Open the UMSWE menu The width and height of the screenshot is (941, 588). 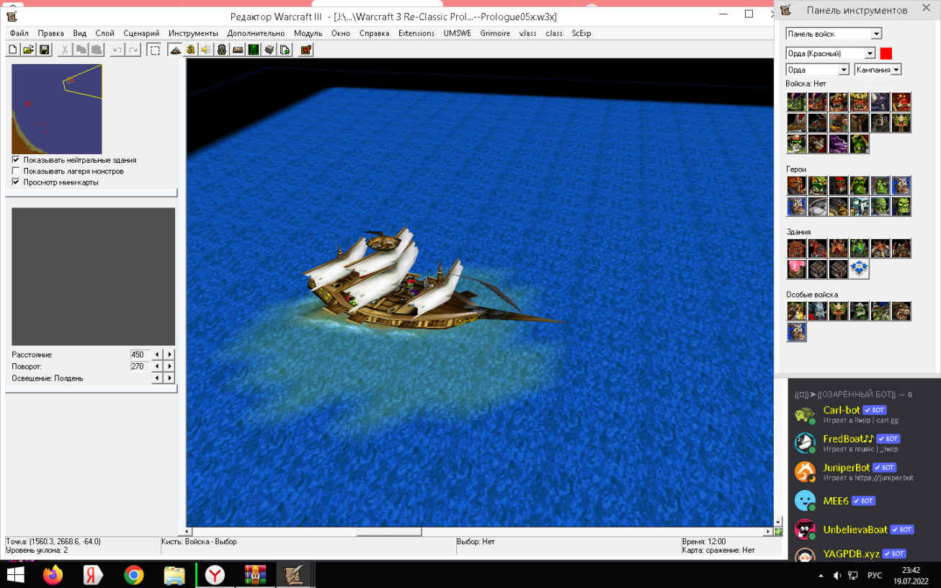457,33
